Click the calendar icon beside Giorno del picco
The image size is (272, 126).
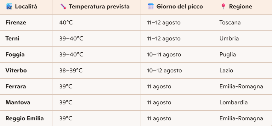(x=150, y=7)
